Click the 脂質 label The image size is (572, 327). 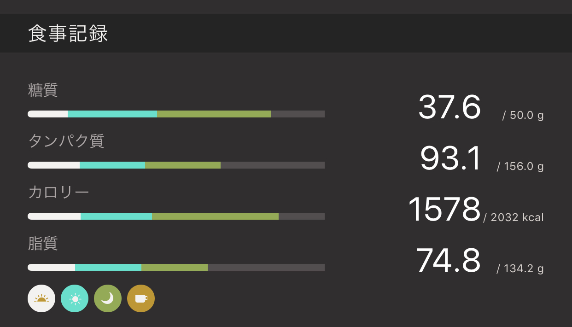point(43,243)
